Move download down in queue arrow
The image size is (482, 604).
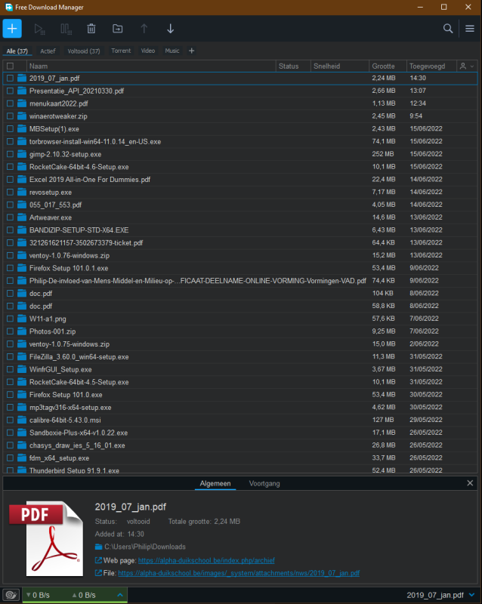pos(171,29)
